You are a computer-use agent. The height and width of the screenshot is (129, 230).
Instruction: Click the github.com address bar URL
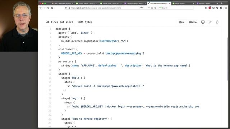(x=96, y=8)
